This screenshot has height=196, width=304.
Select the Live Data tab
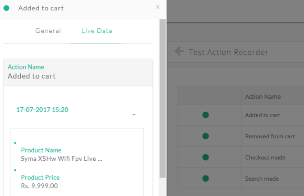(x=97, y=31)
